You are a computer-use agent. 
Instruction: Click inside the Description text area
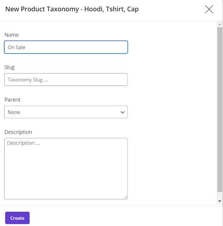coord(66,169)
